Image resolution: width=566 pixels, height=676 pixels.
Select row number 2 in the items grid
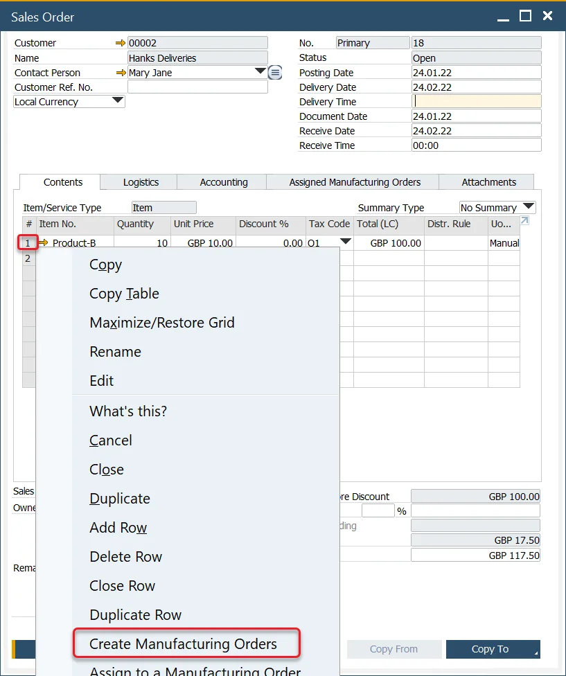pyautogui.click(x=28, y=258)
